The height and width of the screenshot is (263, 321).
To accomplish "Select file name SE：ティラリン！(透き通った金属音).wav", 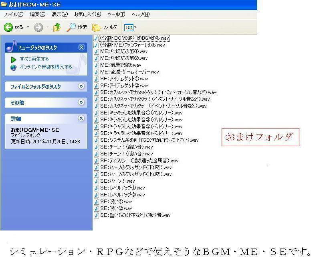I will point(139,161).
